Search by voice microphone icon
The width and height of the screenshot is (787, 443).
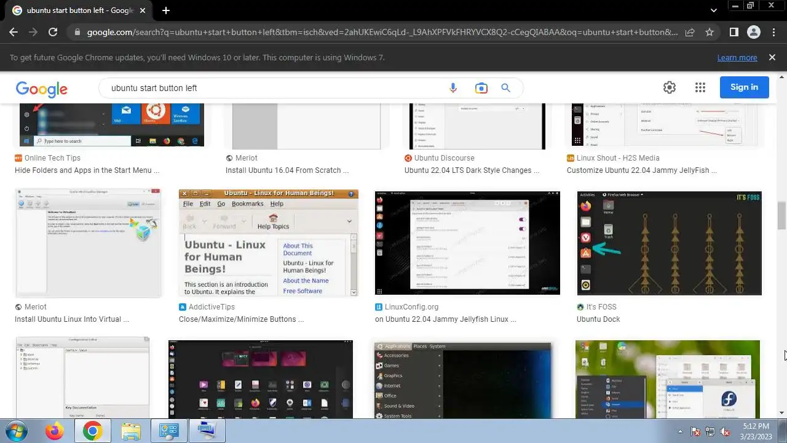[x=453, y=88]
